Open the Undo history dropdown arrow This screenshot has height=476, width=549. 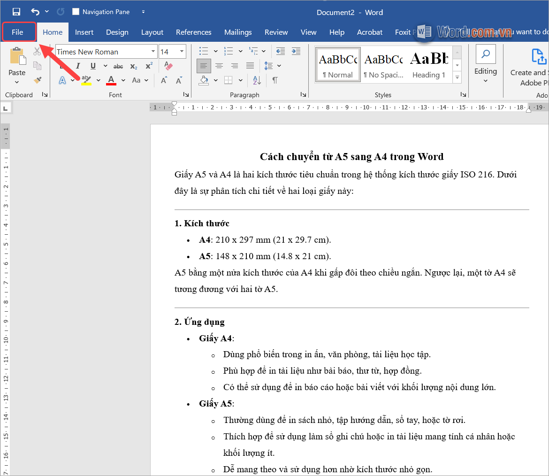pyautogui.click(x=47, y=12)
